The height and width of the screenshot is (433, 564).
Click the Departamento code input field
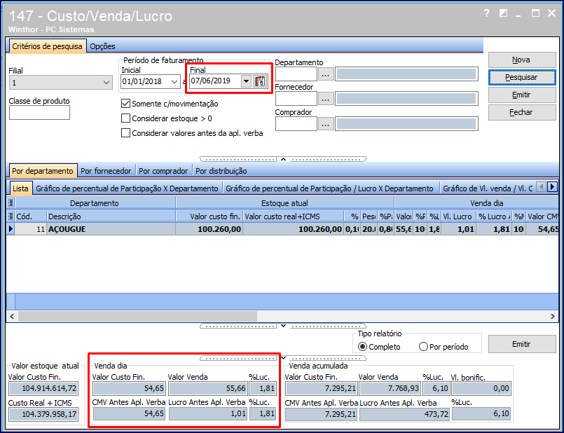296,74
